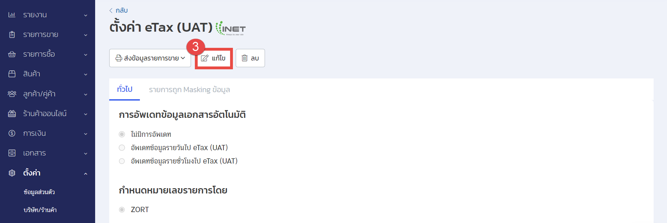
Task: Click the รายการขาย clipboard icon
Action: click(12, 34)
